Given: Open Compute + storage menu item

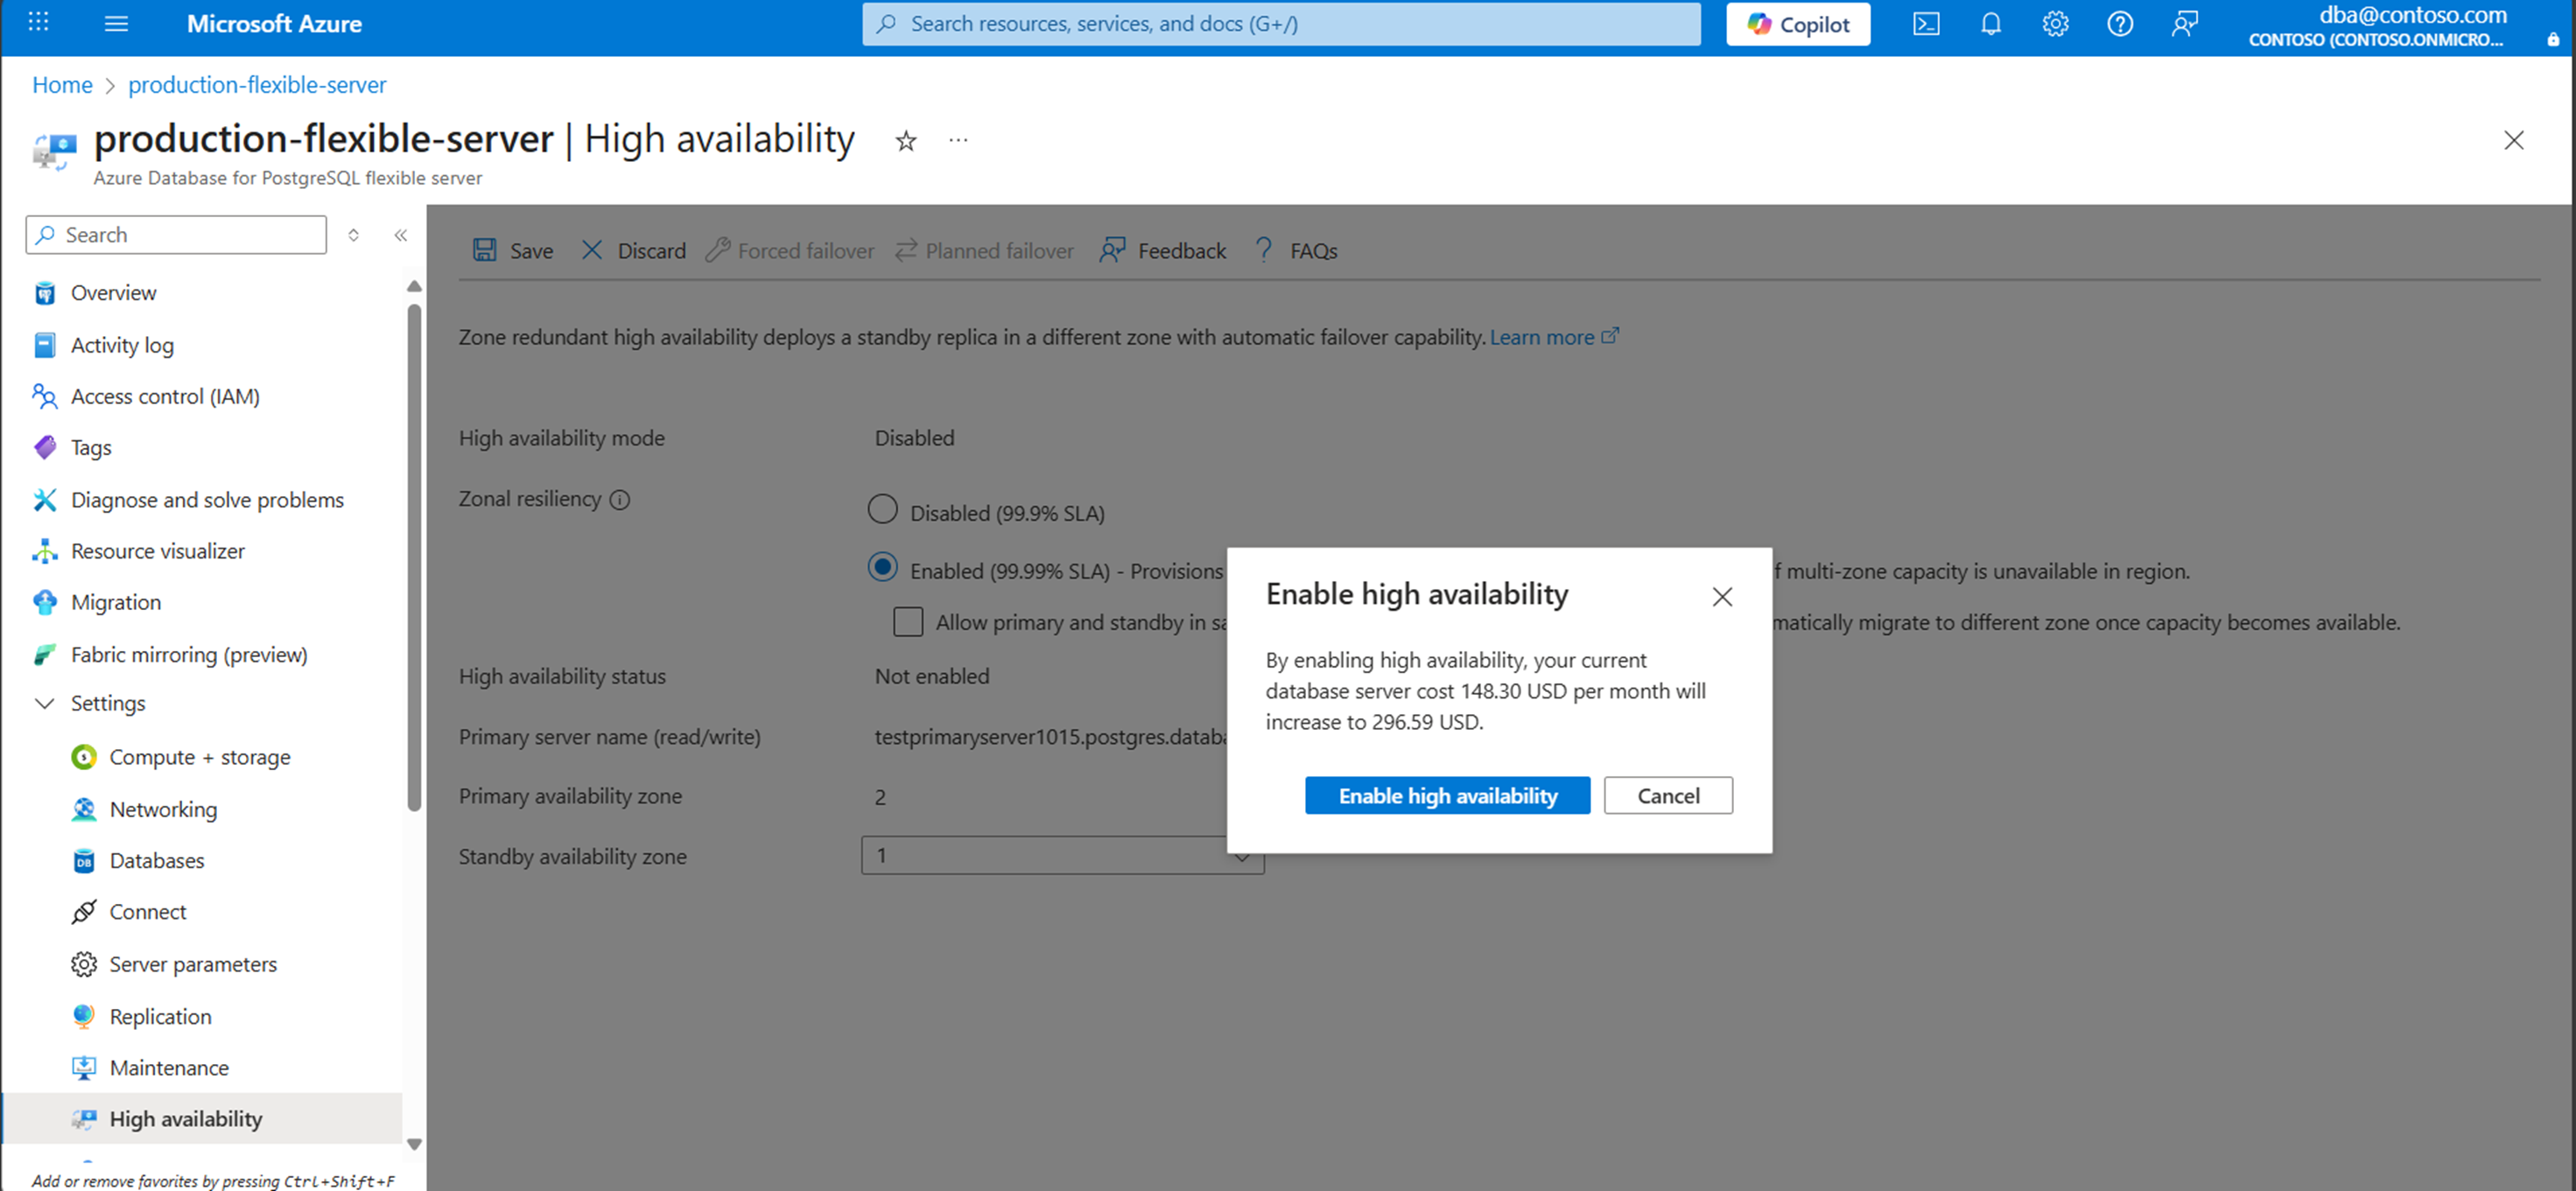Looking at the screenshot, I should 199,758.
